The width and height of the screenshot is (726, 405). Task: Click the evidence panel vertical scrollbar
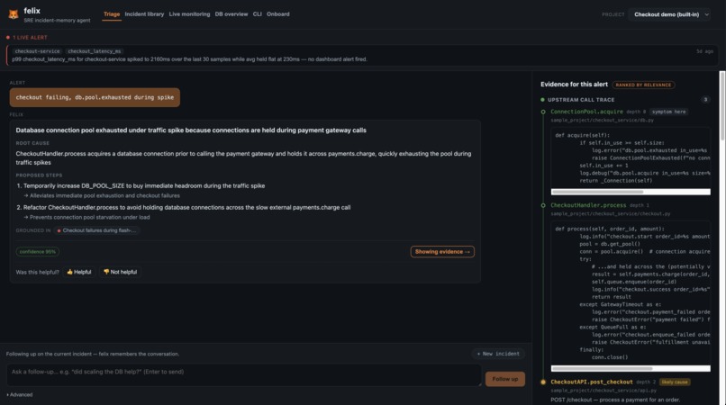722,106
